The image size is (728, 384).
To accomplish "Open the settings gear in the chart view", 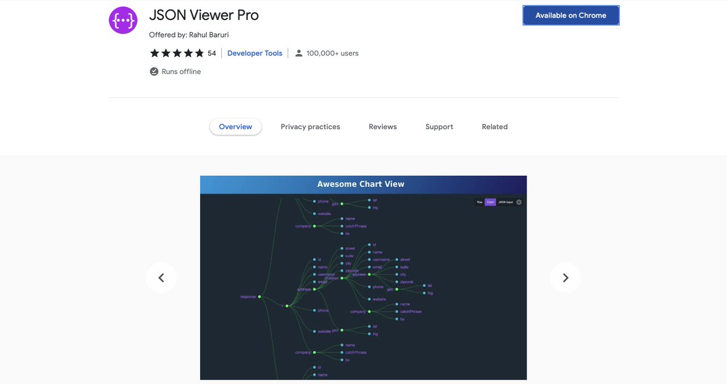I will tap(519, 202).
